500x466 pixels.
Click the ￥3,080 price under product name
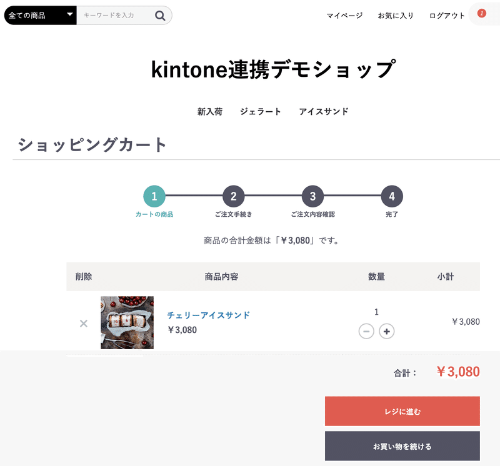(x=182, y=330)
